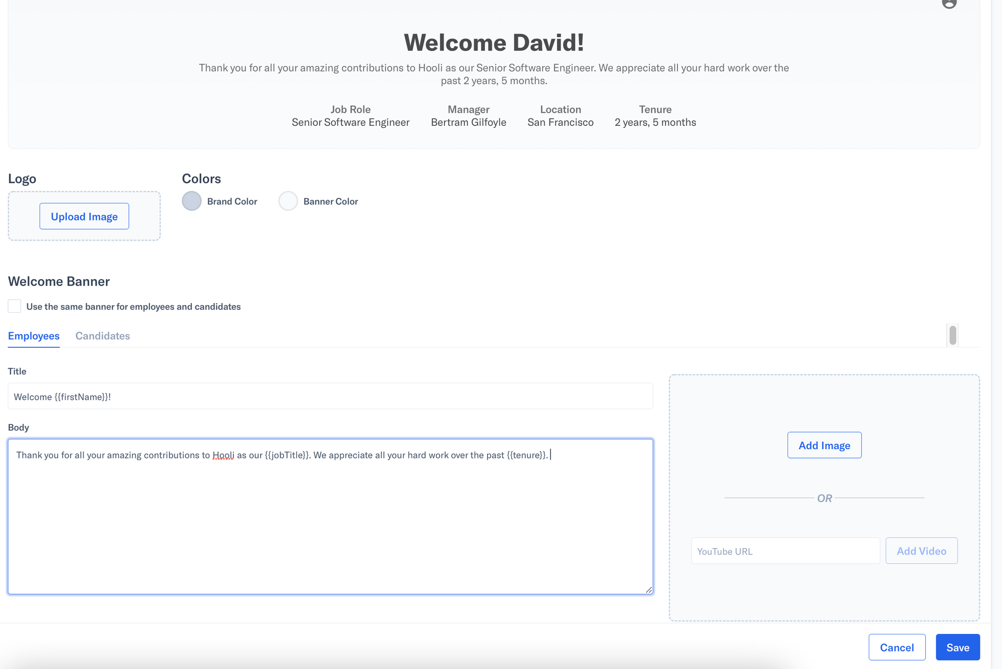The height and width of the screenshot is (669, 1002).
Task: Click the misspelled word 'Hooli' in Body
Action: pyautogui.click(x=223, y=455)
